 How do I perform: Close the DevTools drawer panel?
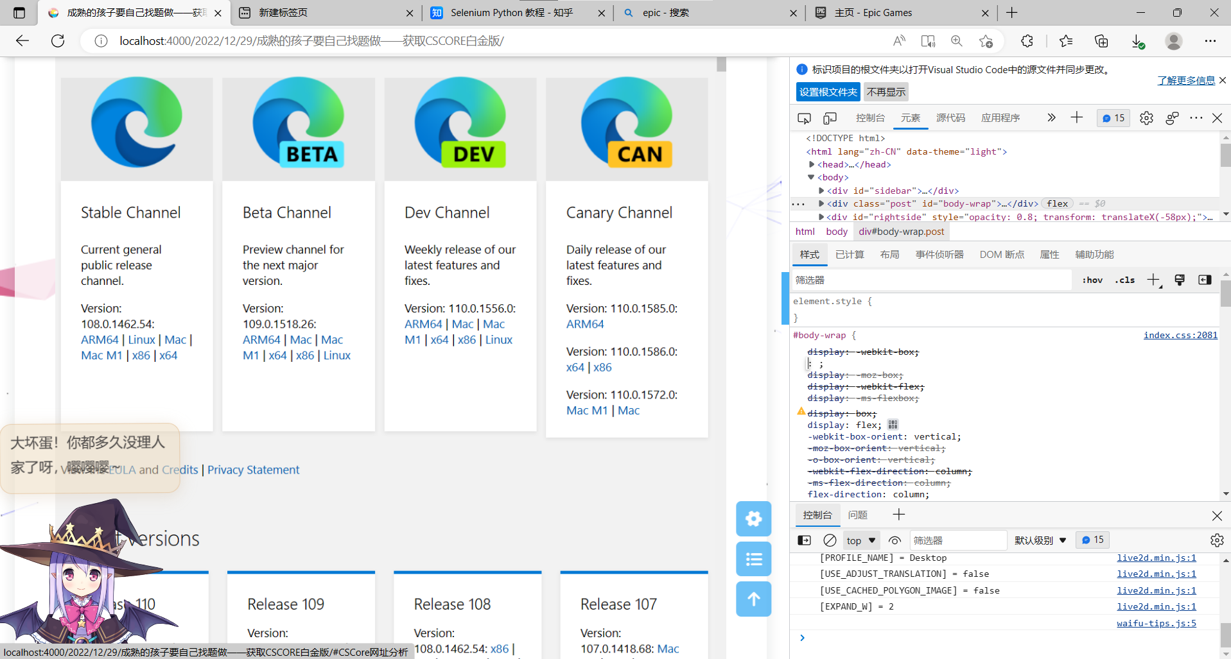pyautogui.click(x=1217, y=515)
